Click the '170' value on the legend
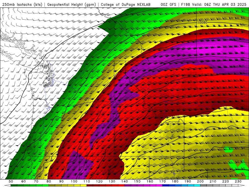The width and height of the screenshot is (249, 187). click(x=162, y=181)
